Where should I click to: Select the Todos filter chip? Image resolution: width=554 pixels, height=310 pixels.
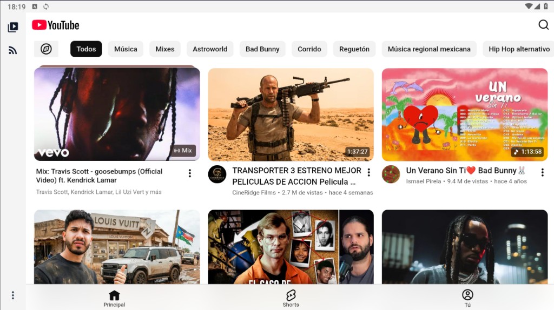tap(86, 49)
